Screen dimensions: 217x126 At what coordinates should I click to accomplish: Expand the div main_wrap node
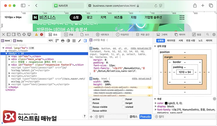(9, 59)
